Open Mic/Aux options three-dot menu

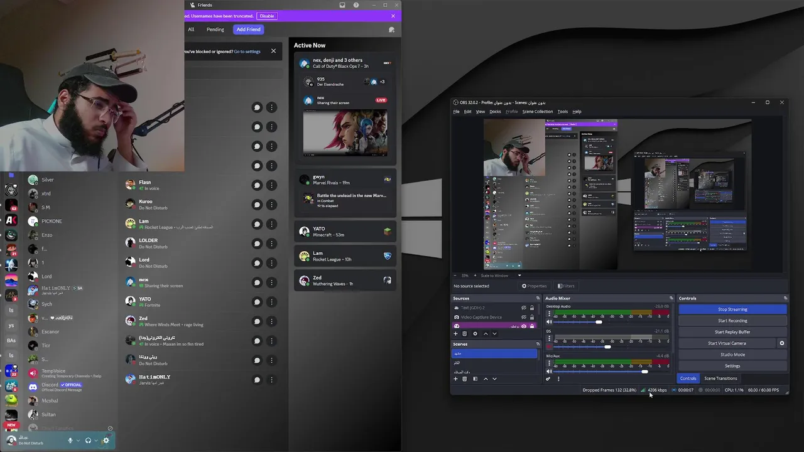(549, 363)
